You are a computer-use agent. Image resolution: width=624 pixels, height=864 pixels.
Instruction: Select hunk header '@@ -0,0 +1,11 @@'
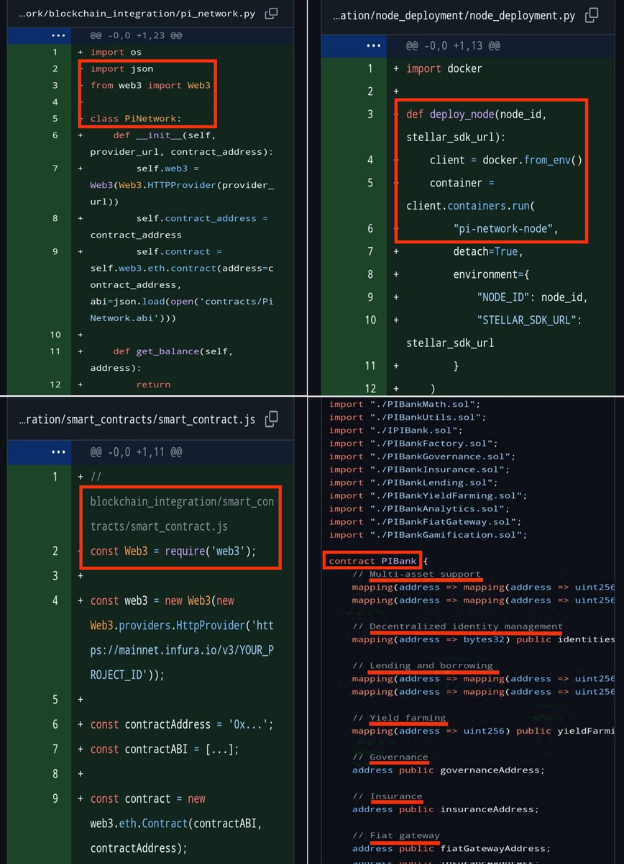pos(136,452)
